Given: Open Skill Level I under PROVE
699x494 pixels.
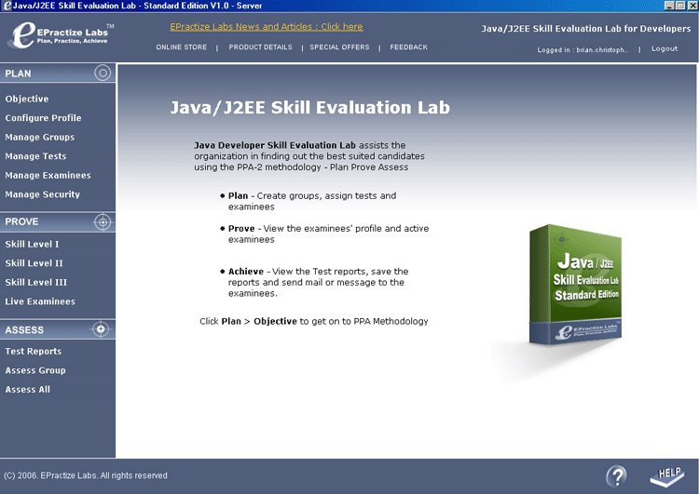Looking at the screenshot, I should pyautogui.click(x=32, y=244).
